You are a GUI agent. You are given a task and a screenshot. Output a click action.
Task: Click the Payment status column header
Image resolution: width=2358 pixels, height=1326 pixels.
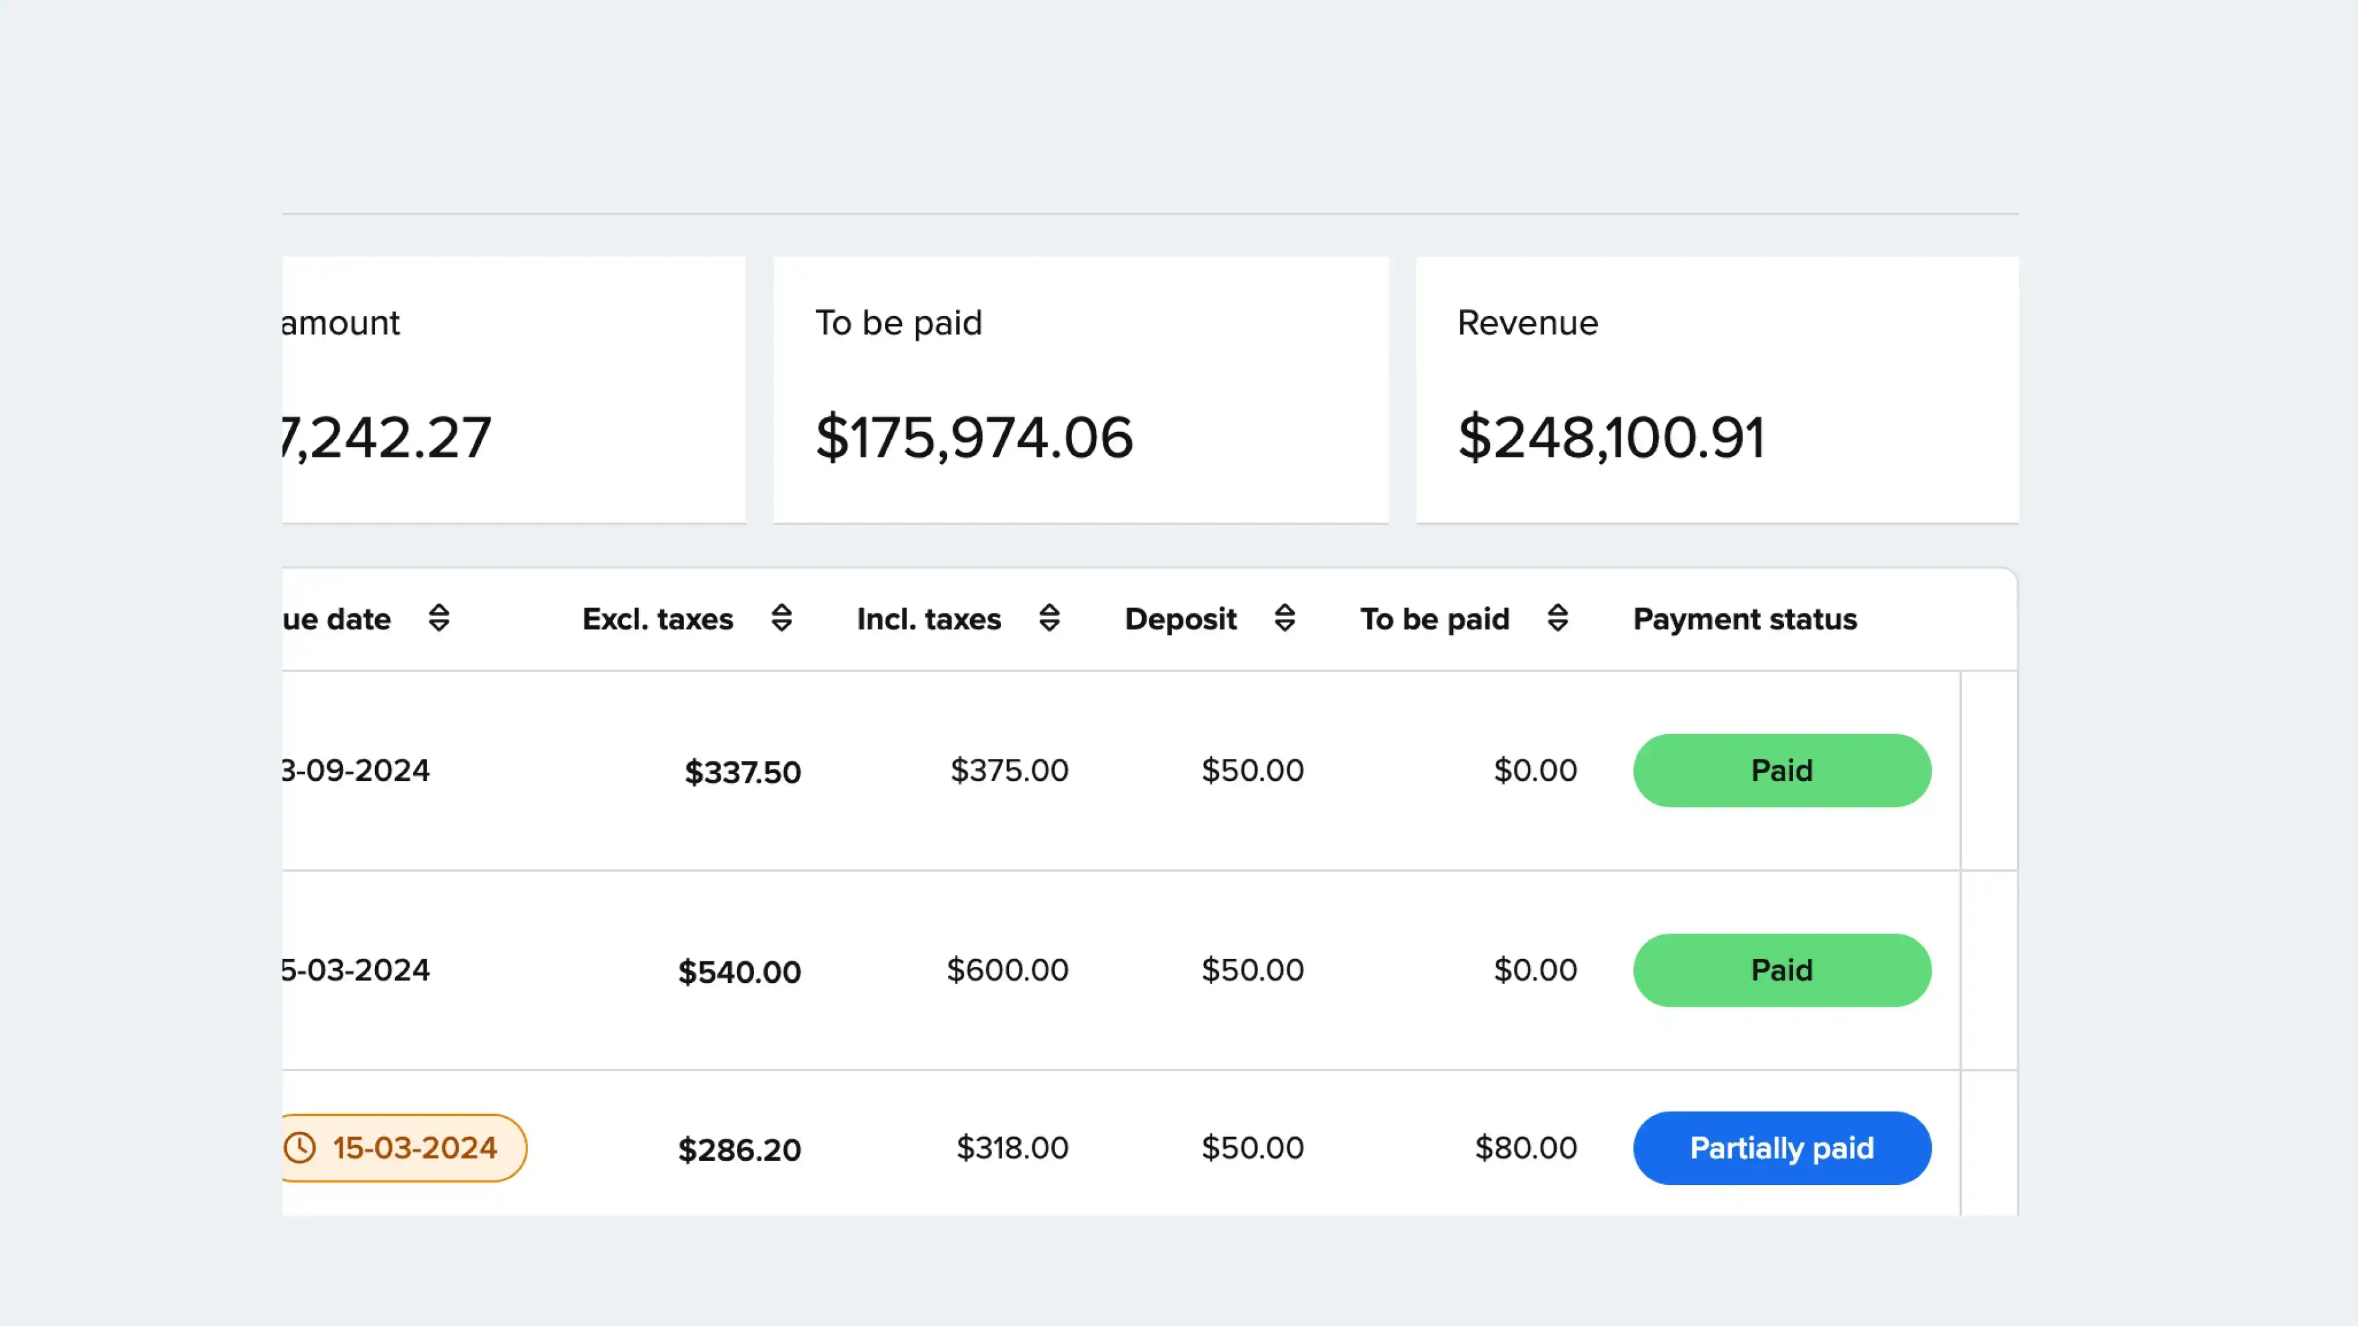pos(1744,619)
